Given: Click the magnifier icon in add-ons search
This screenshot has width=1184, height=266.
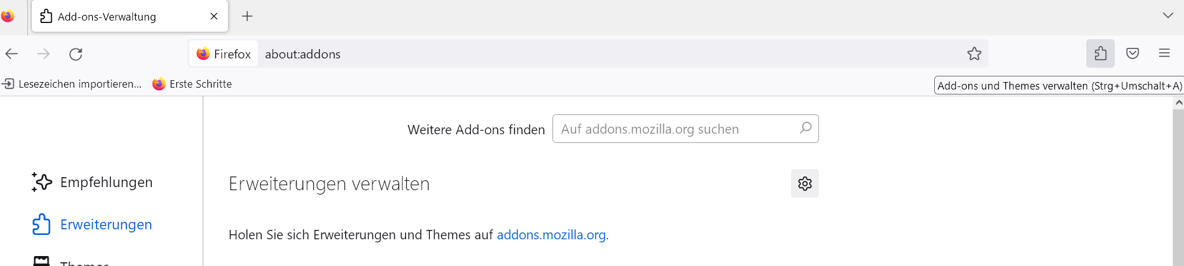Looking at the screenshot, I should click(805, 128).
